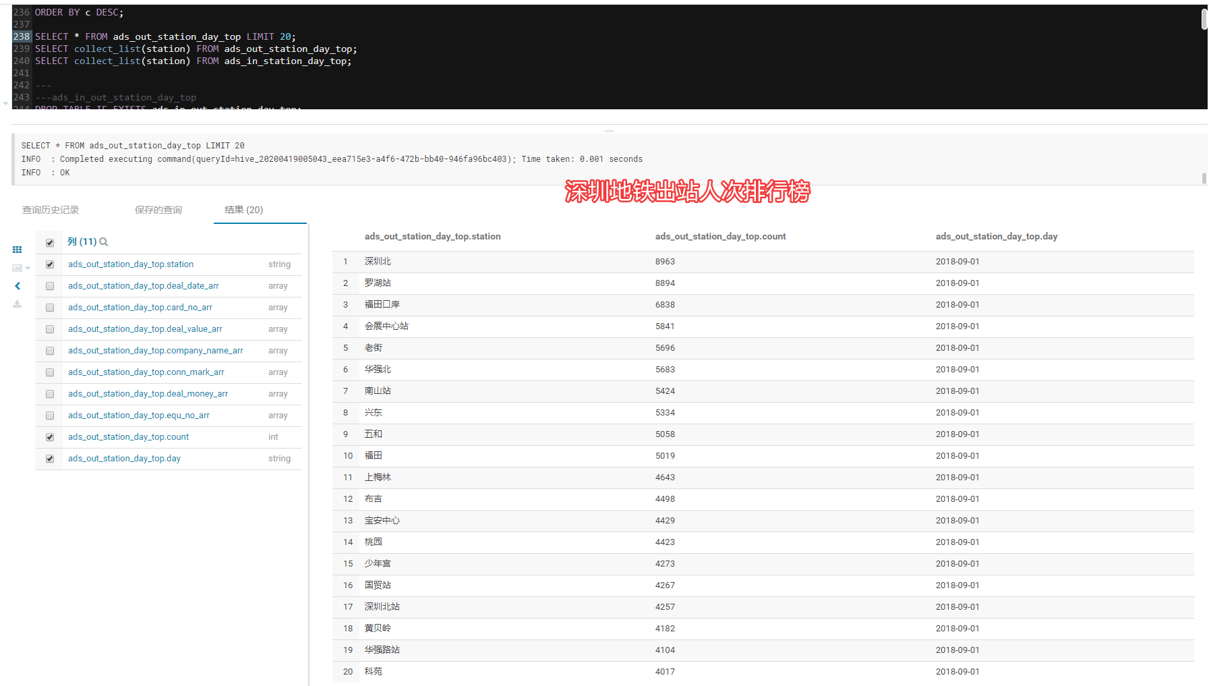Select the 罗湖站 station cell
The image size is (1209, 686).
tap(378, 283)
